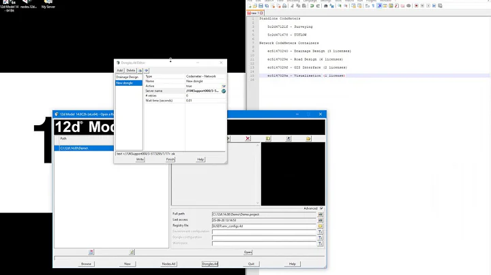This screenshot has width=491, height=275.
Task: Open the 12d Model 14 desktop shortcut
Action: click(9, 5)
